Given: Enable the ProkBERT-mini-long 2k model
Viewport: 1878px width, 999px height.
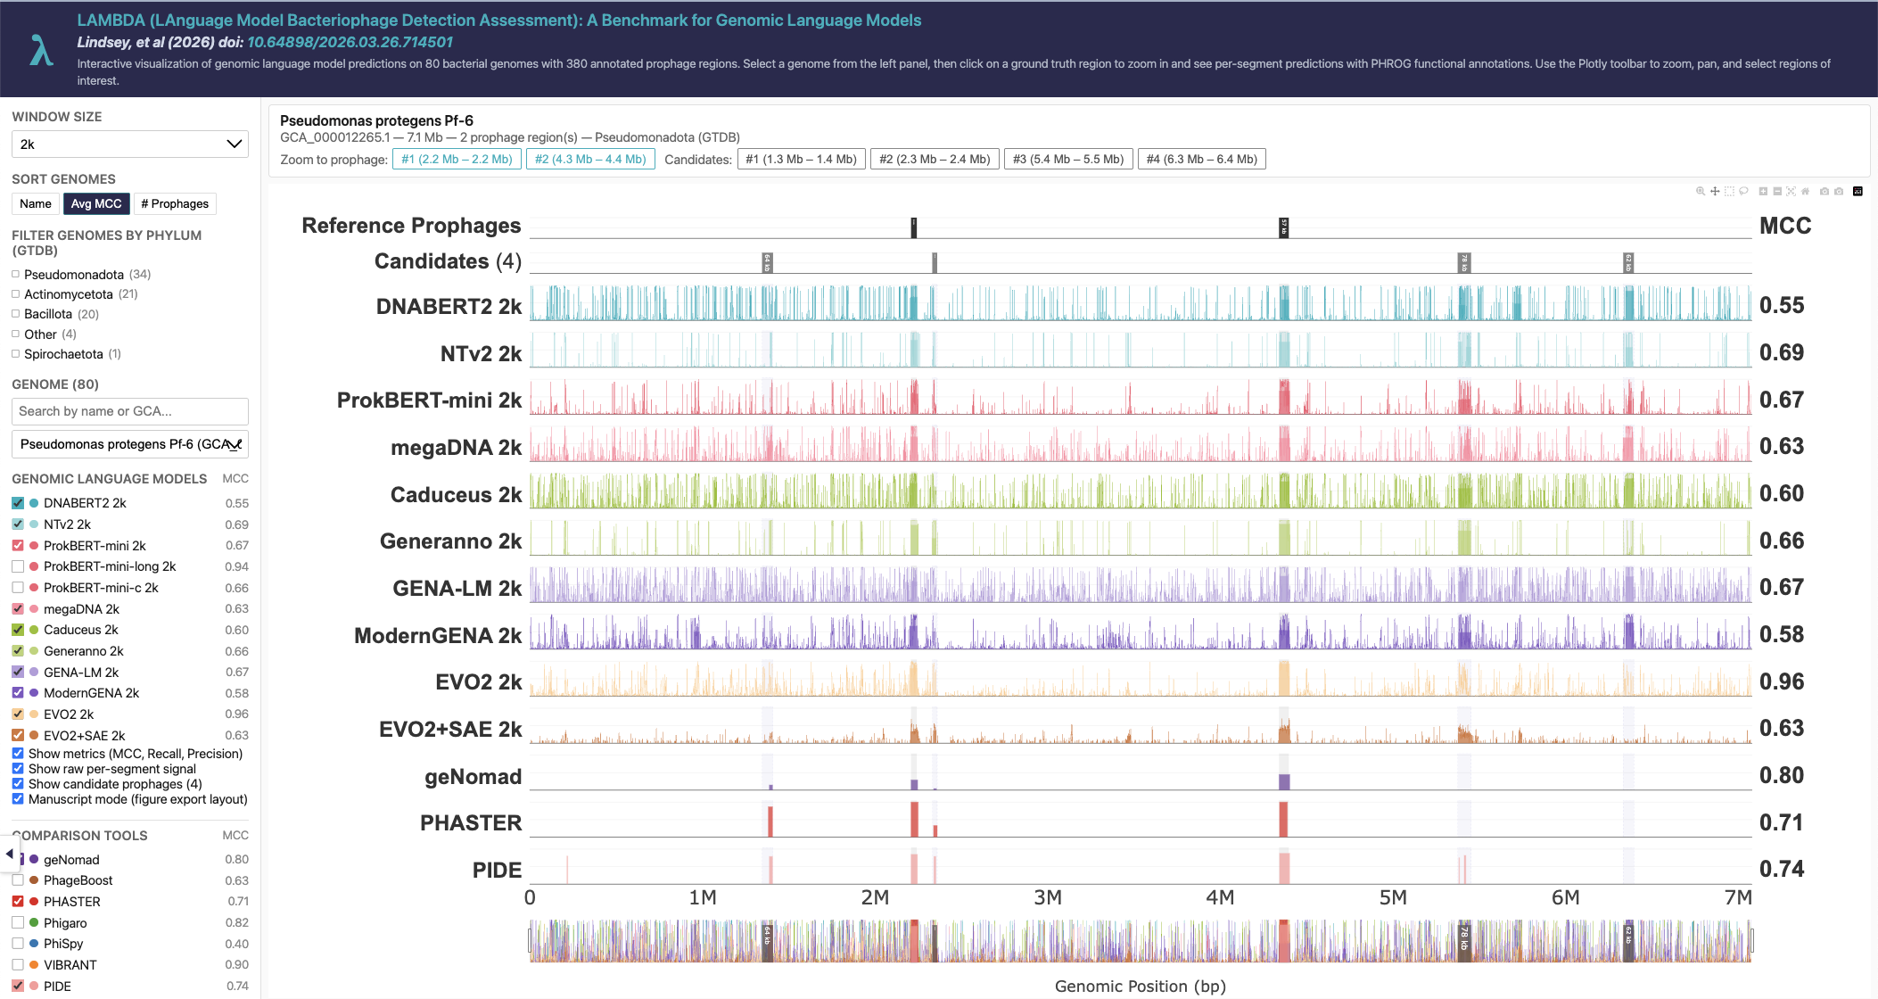Looking at the screenshot, I should [18, 566].
